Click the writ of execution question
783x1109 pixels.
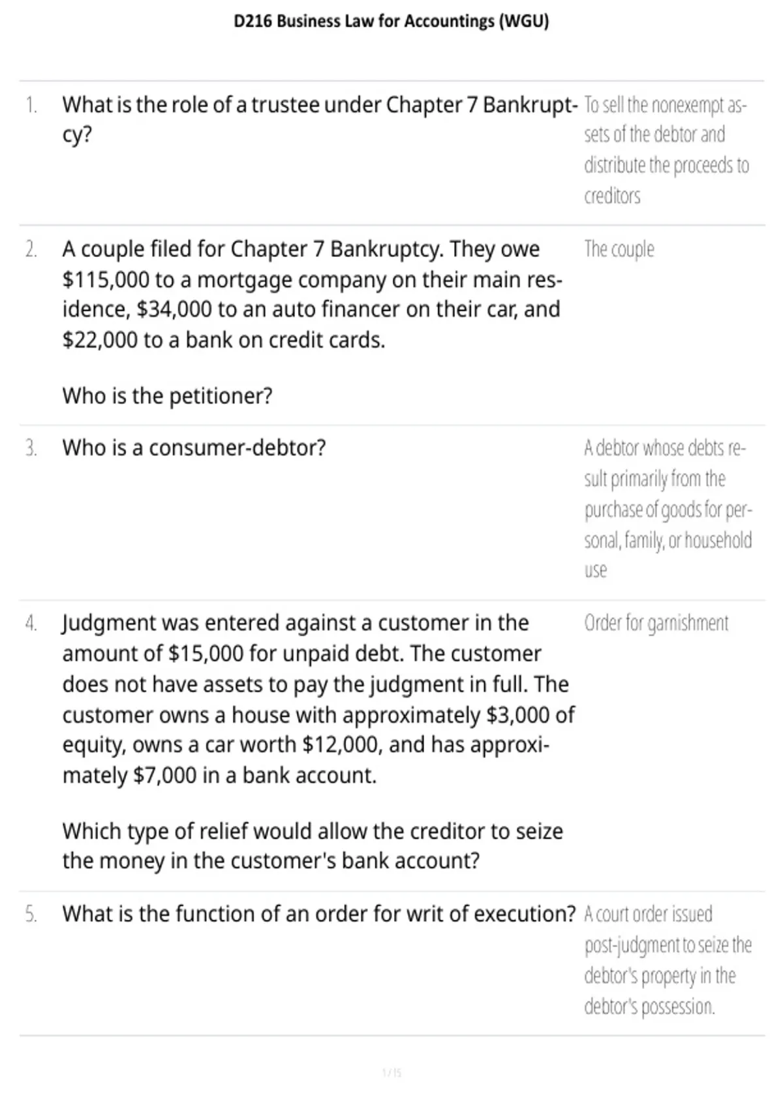pos(318,914)
